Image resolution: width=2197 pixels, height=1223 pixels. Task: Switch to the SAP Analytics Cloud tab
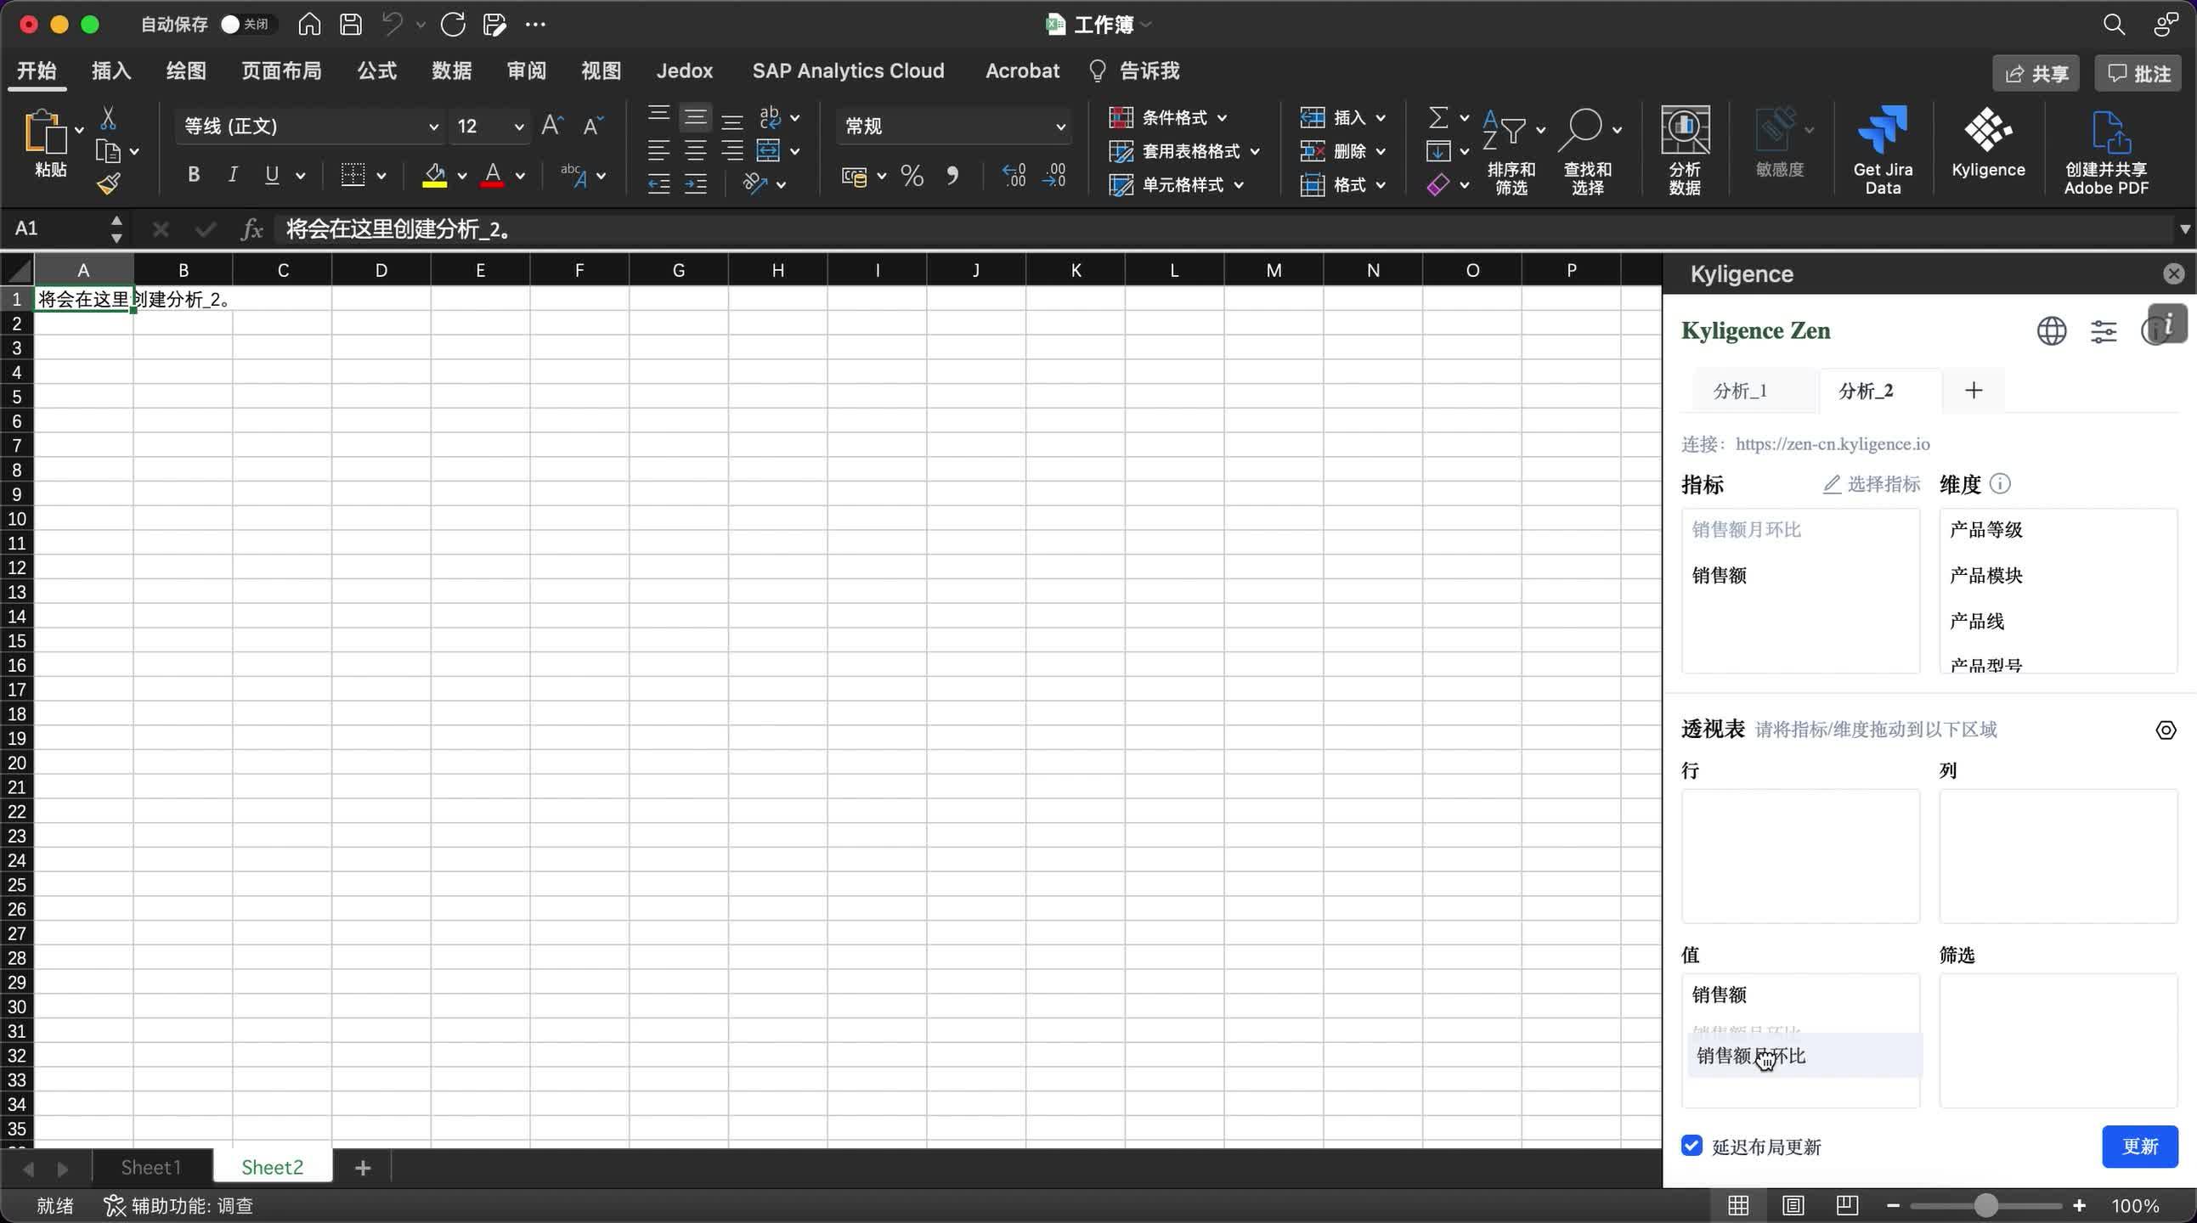coord(848,70)
